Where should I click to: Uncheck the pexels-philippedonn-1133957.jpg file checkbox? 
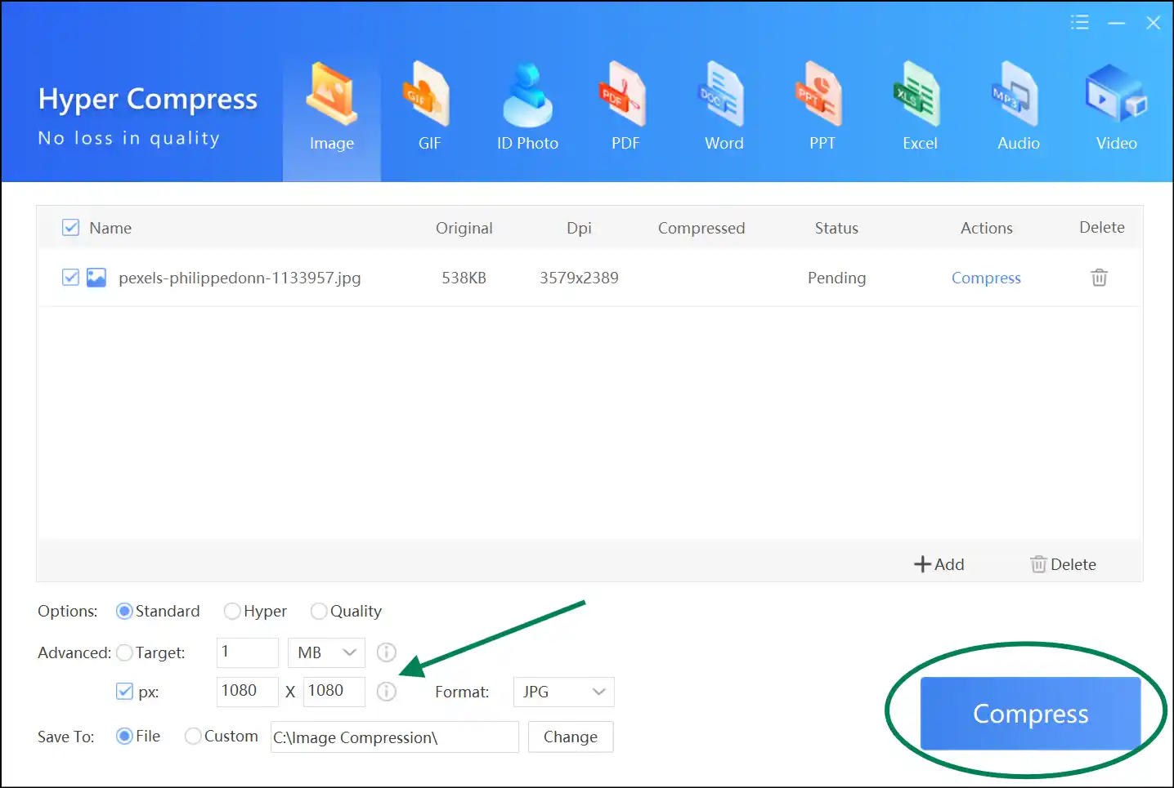[x=71, y=278]
